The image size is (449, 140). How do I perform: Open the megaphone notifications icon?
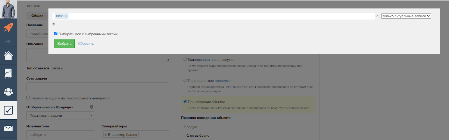pos(8,41)
